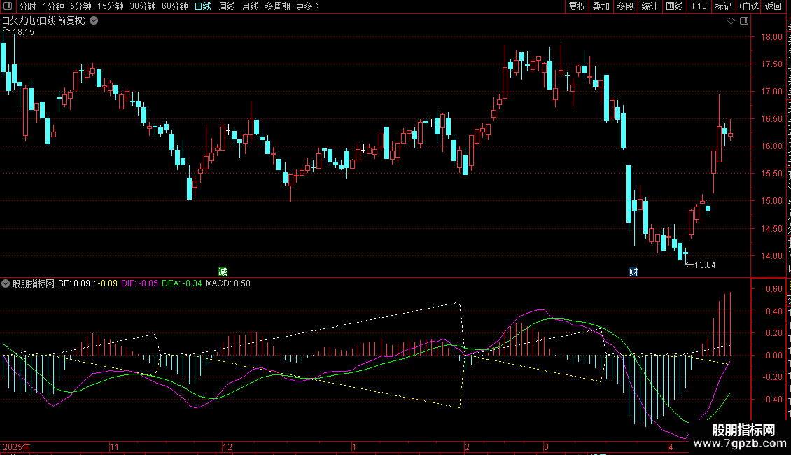Image resolution: width=791 pixels, height=455 pixels.
Task: Click the blue 财 event marker
Action: point(633,272)
